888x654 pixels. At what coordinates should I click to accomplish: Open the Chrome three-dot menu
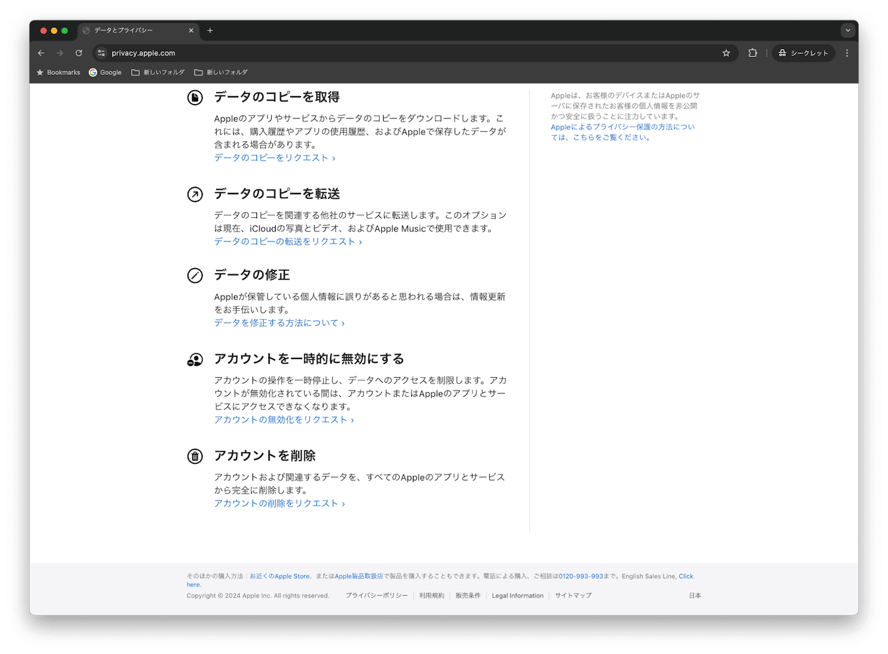pos(847,53)
